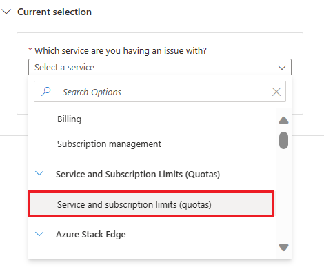Focus the Search Options text field
Screen dimensions: 324x276
[x=160, y=92]
